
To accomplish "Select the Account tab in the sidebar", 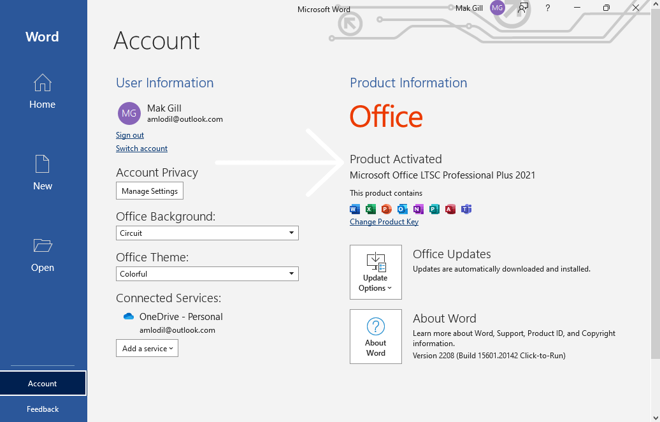I will tap(43, 383).
